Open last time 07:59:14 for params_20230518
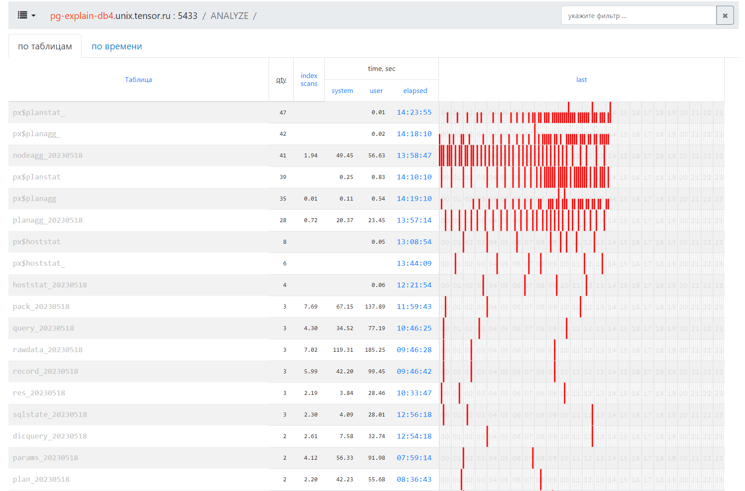Image resolution: width=745 pixels, height=491 pixels. [414, 458]
